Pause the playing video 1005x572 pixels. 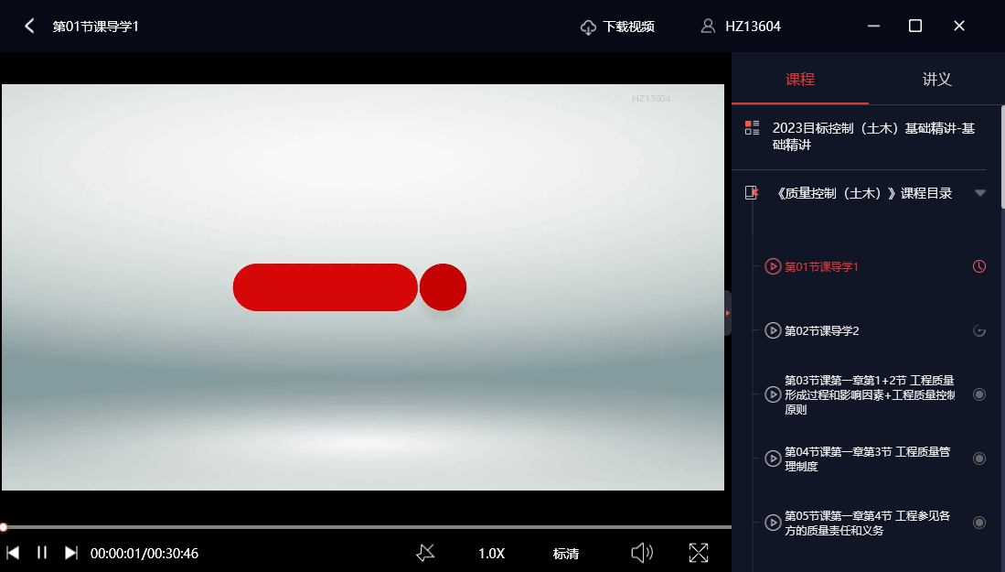click(42, 553)
